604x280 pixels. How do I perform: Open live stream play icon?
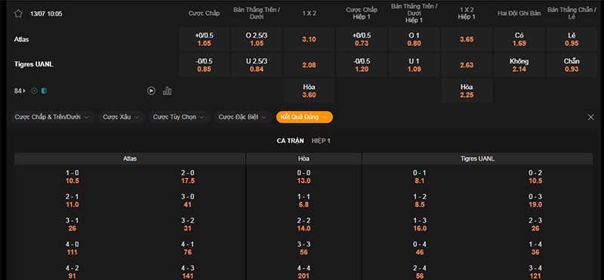click(152, 91)
